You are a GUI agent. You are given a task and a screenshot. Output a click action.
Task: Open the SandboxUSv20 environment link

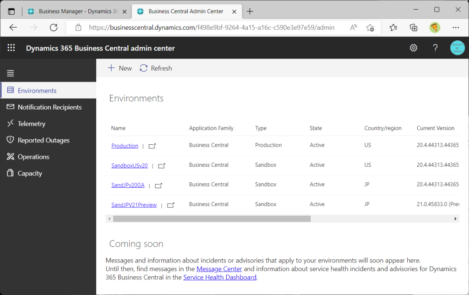coord(130,165)
